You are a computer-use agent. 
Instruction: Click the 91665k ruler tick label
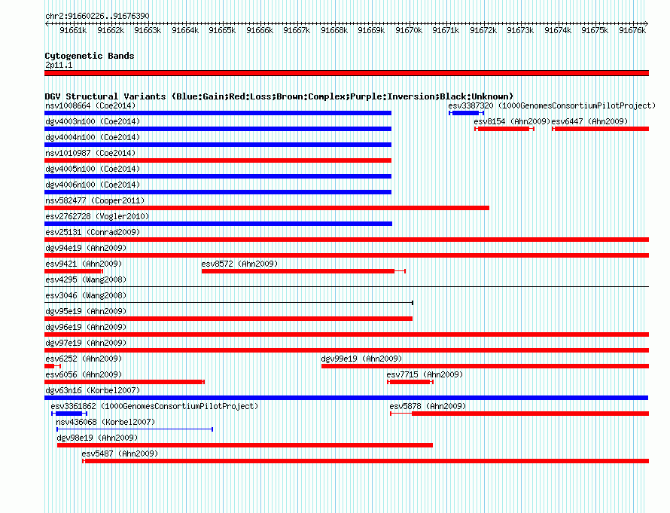222,30
